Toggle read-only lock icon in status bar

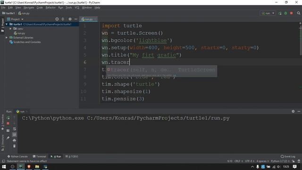(294, 161)
